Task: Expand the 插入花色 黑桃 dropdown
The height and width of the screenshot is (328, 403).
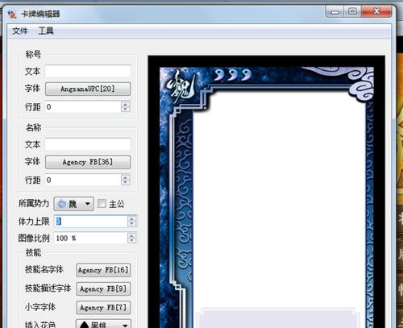Action: pos(103,324)
